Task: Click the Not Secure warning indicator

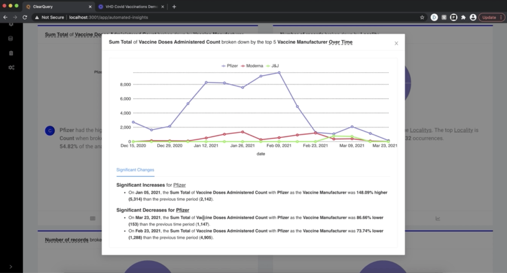Action: click(49, 17)
